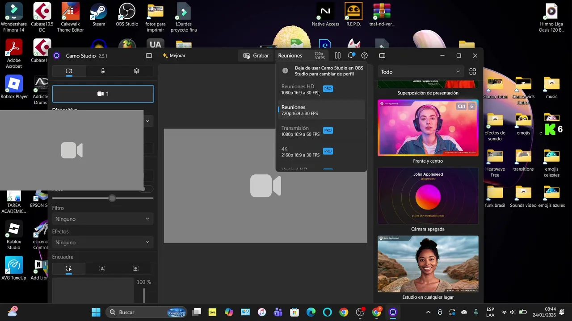The width and height of the screenshot is (572, 321).
Task: Open the Todo template category dropdown
Action: coord(420,72)
